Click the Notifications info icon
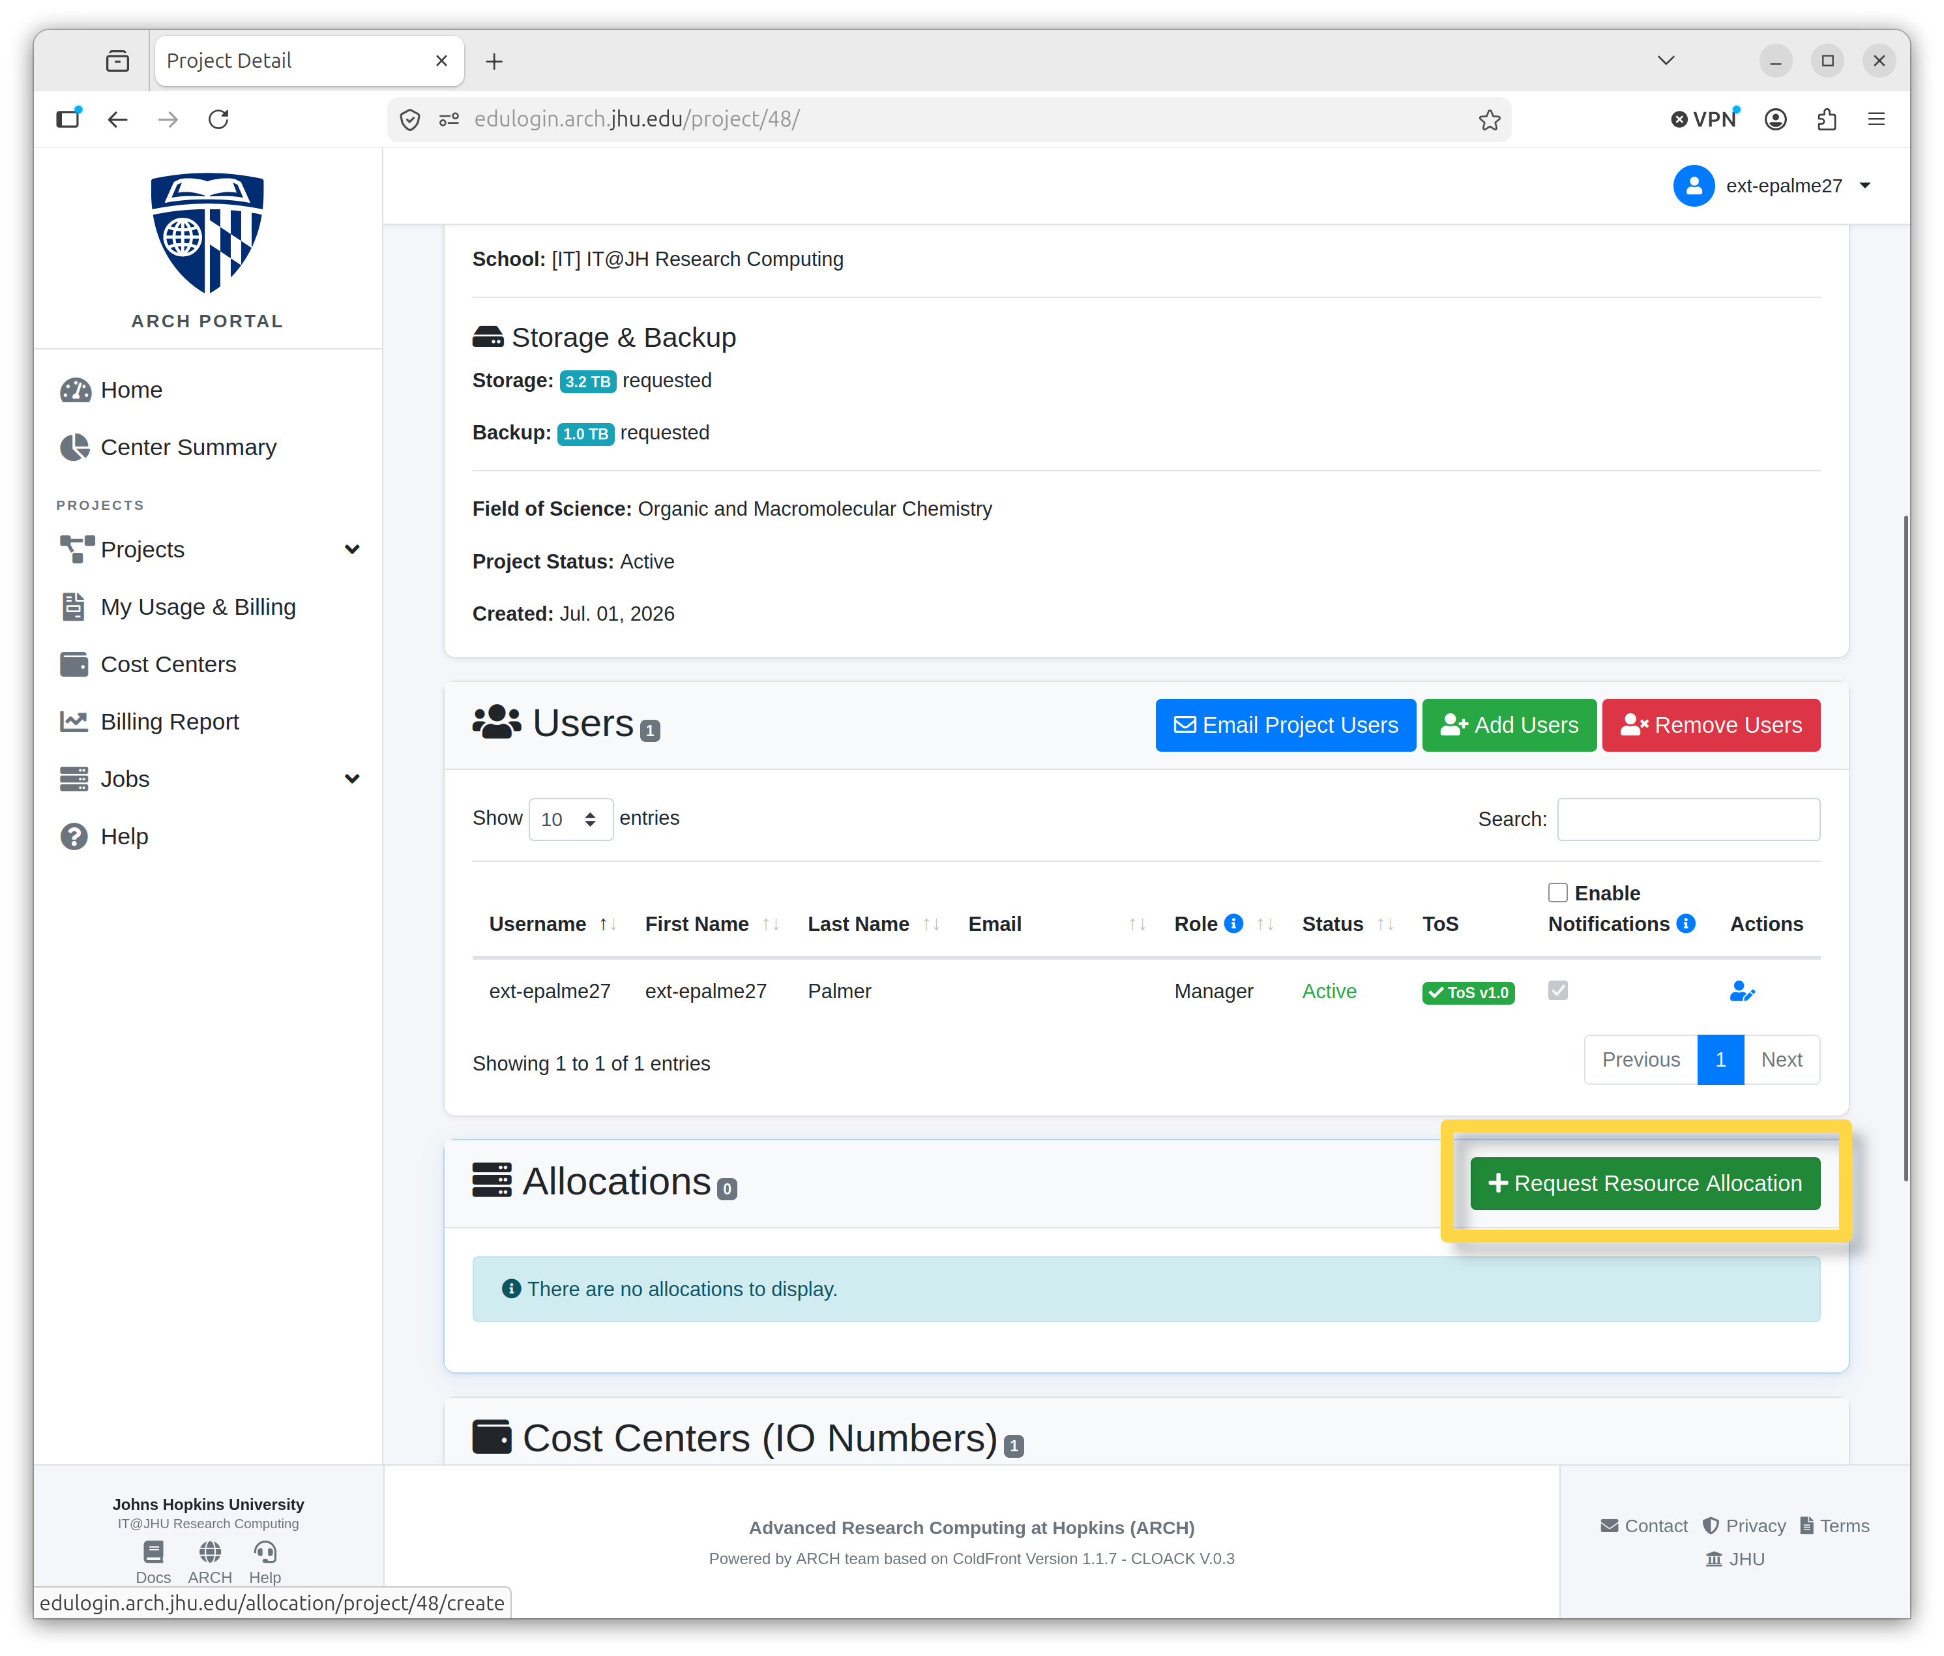 coord(1686,923)
